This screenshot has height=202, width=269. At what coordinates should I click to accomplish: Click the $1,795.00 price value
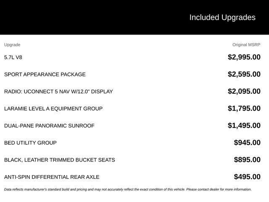click(244, 109)
